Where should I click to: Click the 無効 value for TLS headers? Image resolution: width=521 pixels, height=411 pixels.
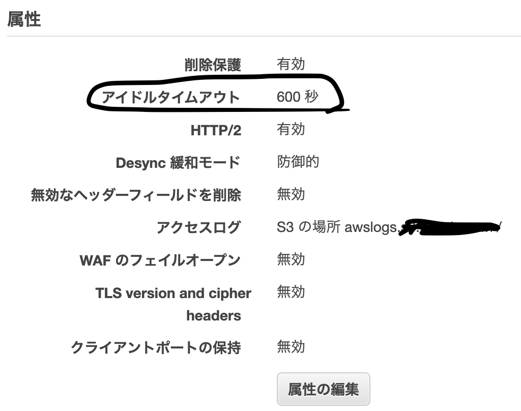[291, 291]
